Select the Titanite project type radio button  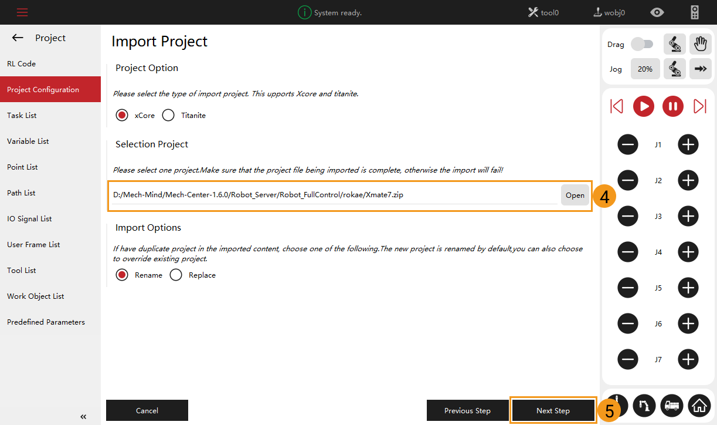pyautogui.click(x=168, y=115)
